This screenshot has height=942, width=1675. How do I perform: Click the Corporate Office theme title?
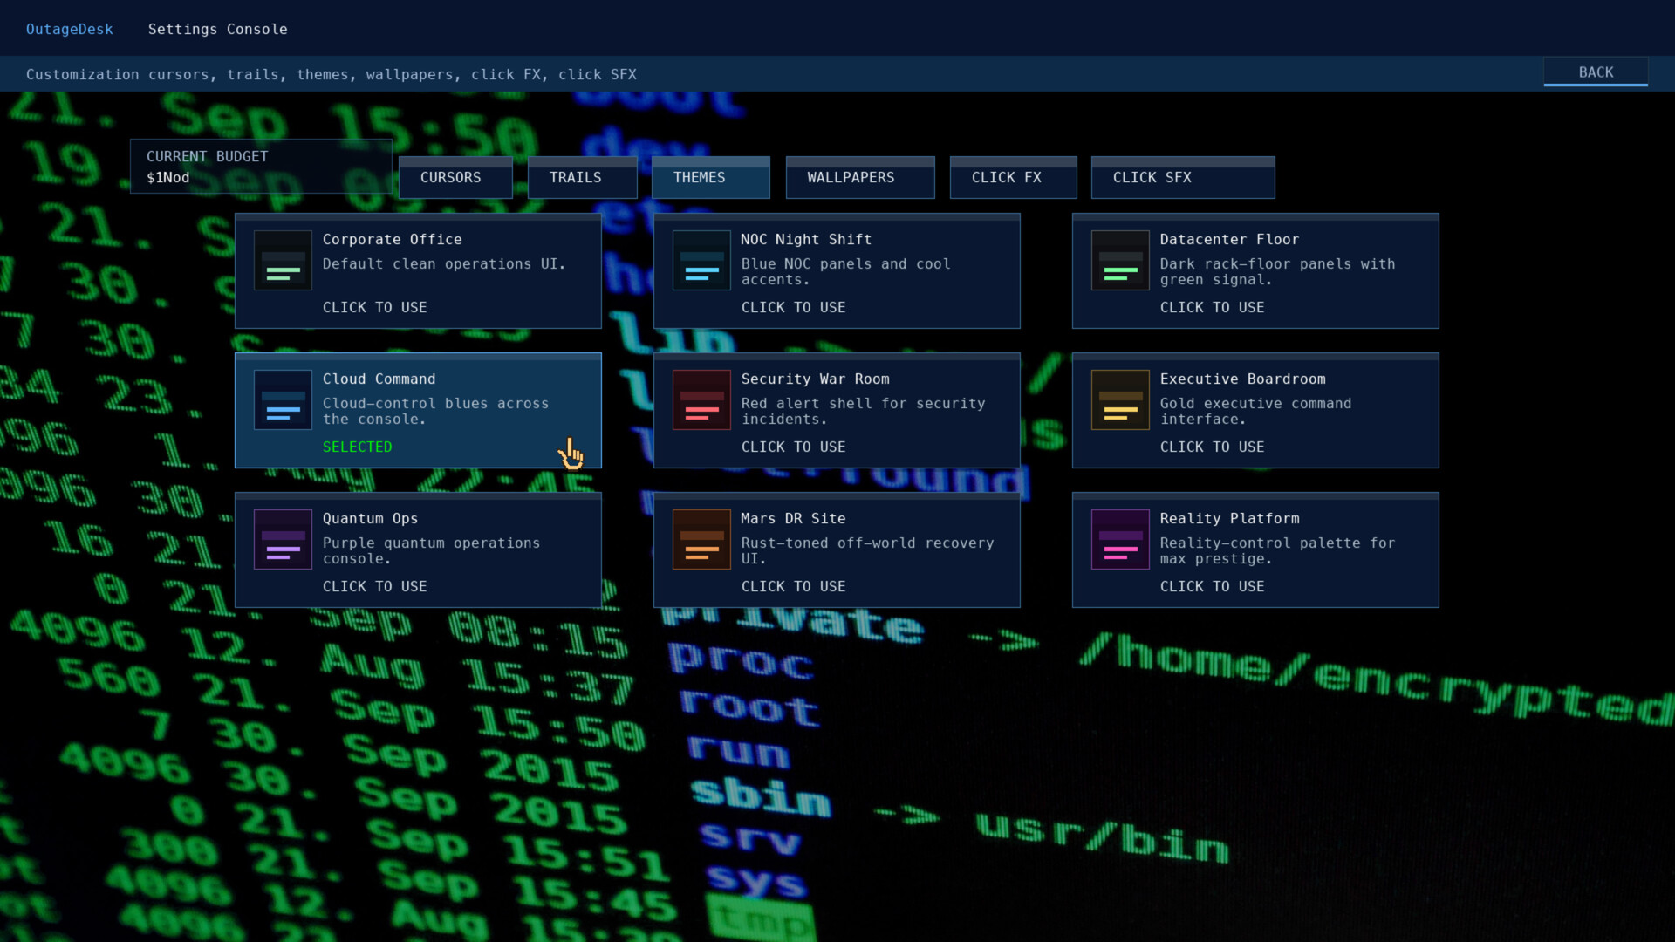click(x=393, y=239)
